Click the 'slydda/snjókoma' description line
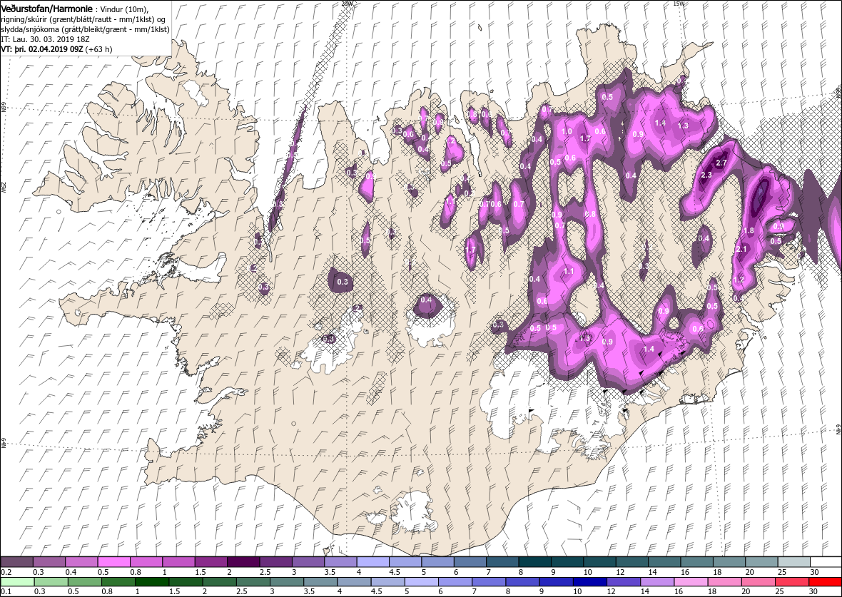The width and height of the screenshot is (842, 597). (x=86, y=29)
